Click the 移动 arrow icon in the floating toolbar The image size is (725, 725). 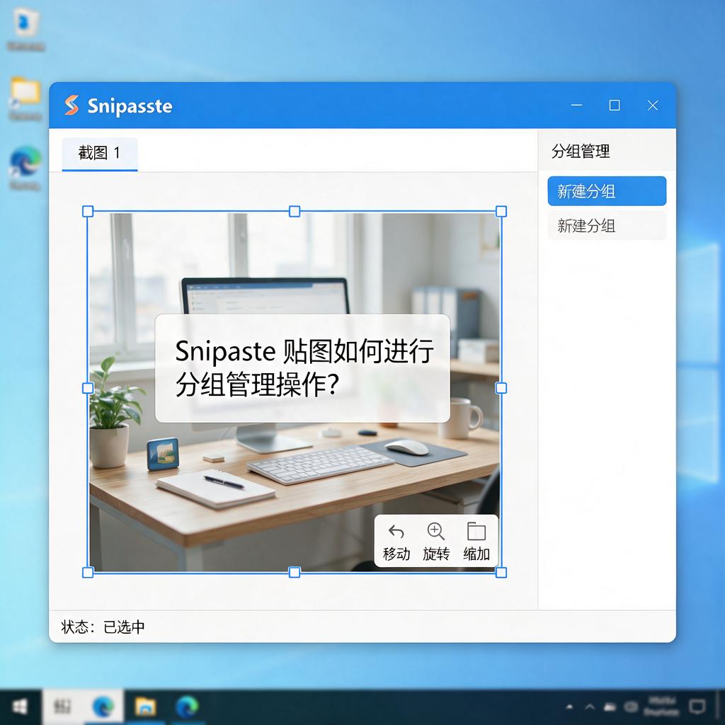point(396,532)
